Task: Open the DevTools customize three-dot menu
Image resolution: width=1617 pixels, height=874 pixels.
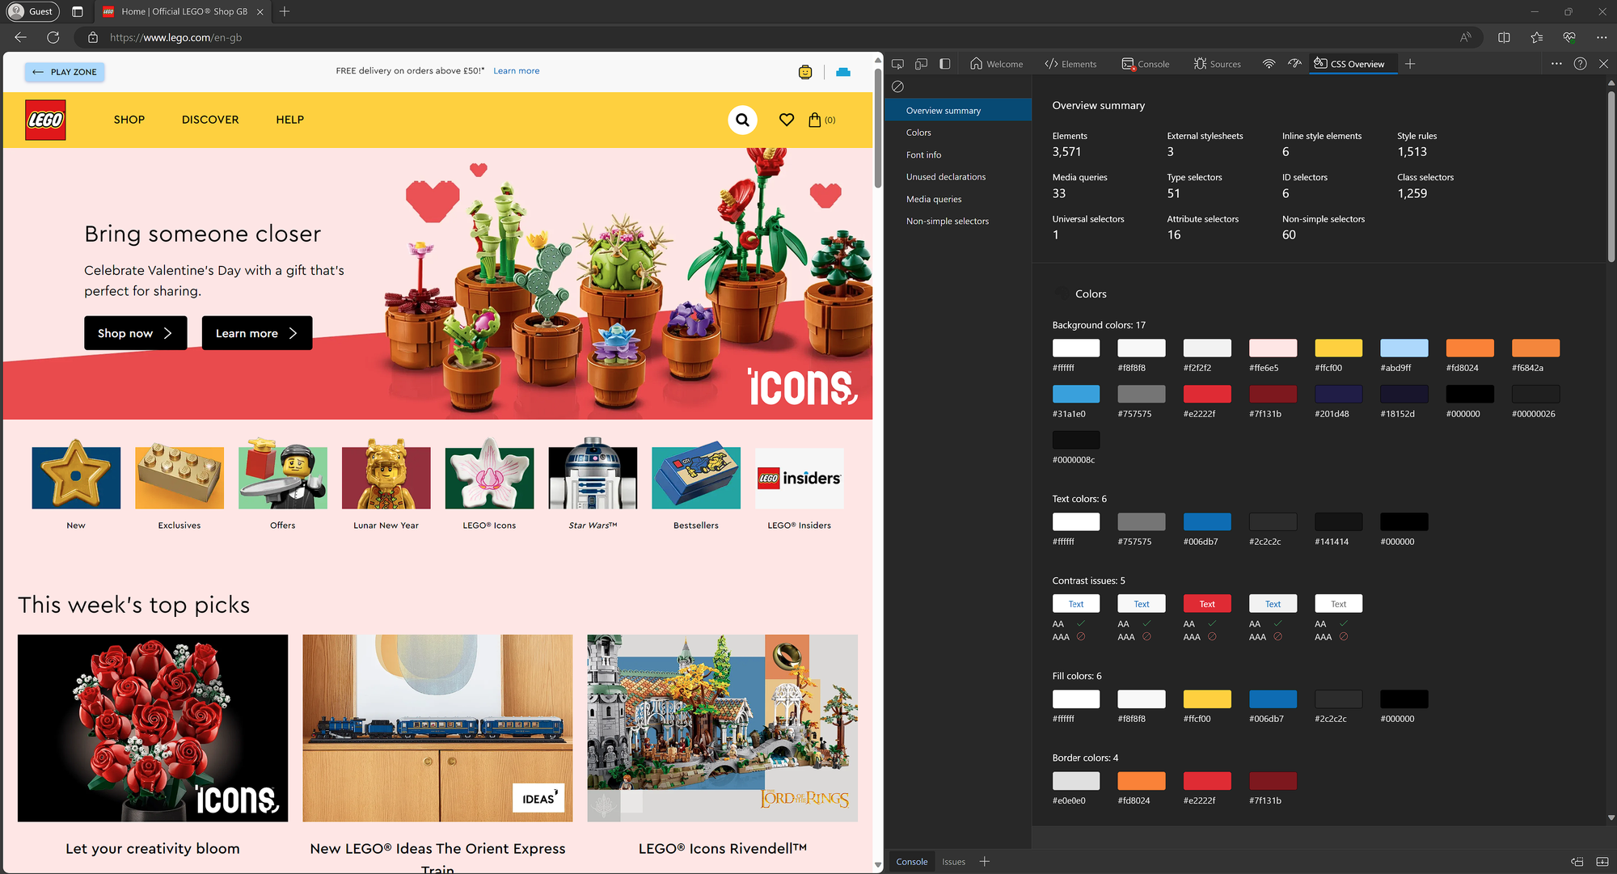Action: pyautogui.click(x=1556, y=64)
